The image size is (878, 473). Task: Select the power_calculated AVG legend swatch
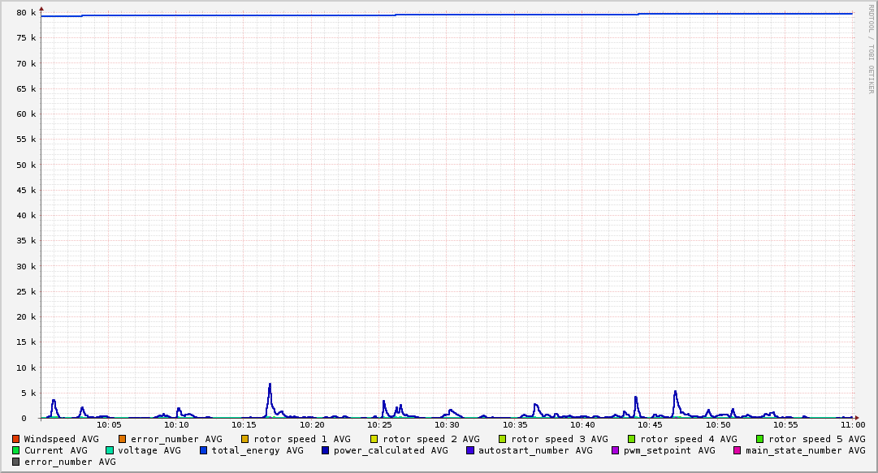(x=326, y=450)
